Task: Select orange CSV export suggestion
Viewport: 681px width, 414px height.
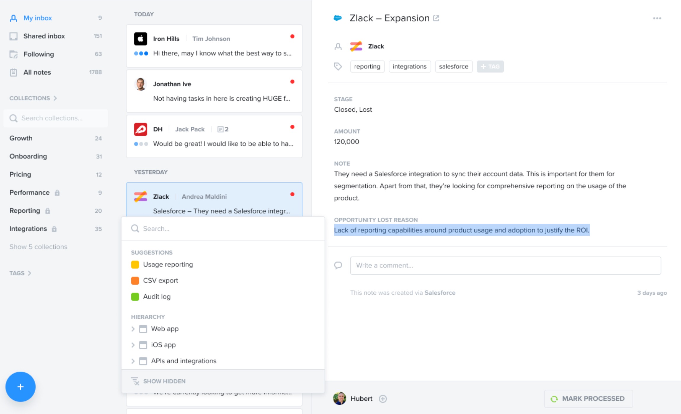Action: [x=155, y=280]
